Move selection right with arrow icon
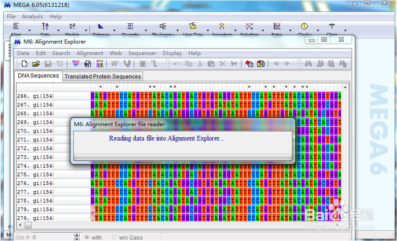This screenshot has height=241, width=397. [x=287, y=64]
